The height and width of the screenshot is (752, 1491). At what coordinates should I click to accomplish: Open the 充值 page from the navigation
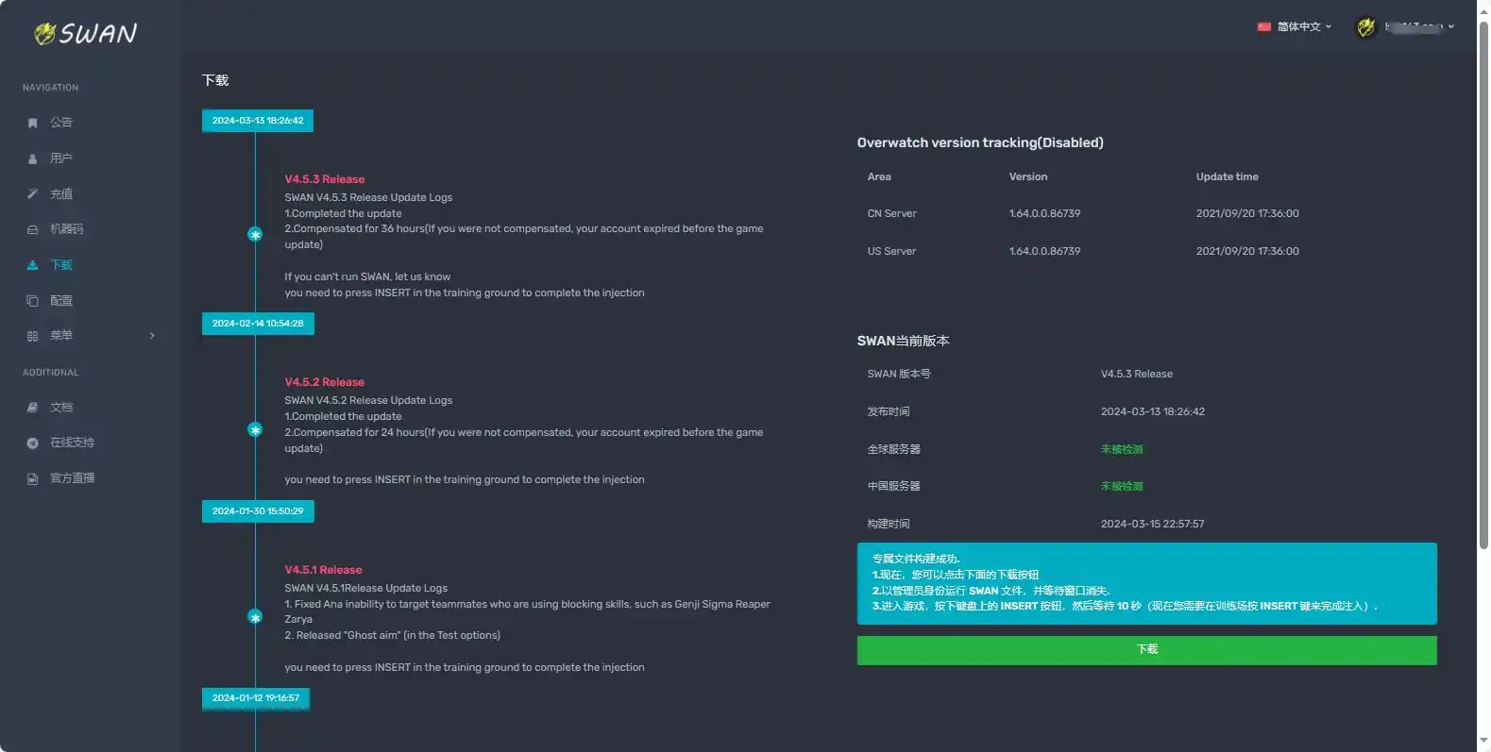pos(61,194)
